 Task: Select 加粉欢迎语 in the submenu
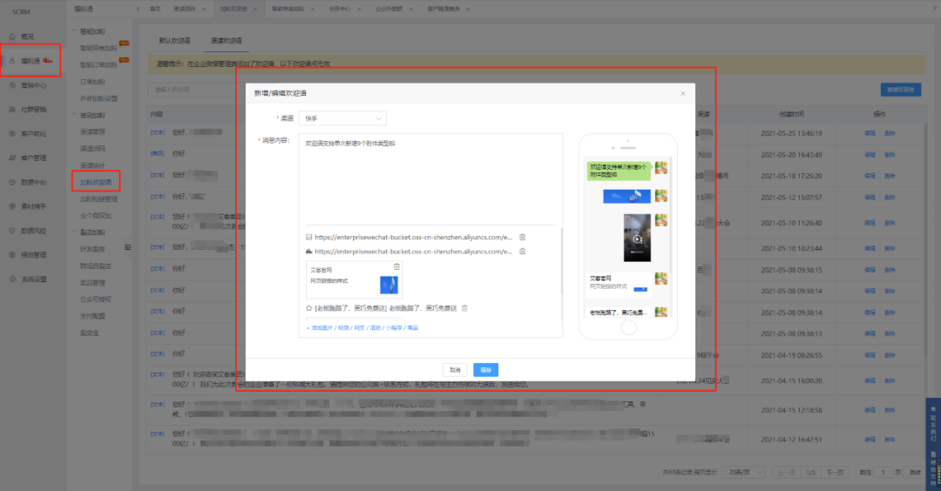(96, 182)
